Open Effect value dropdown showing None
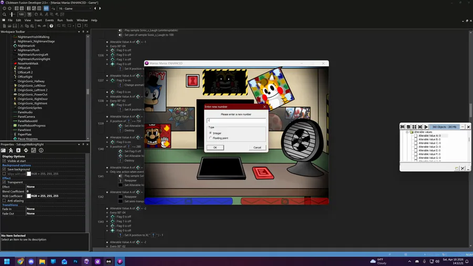Image resolution: width=473 pixels, height=266 pixels. (55, 187)
